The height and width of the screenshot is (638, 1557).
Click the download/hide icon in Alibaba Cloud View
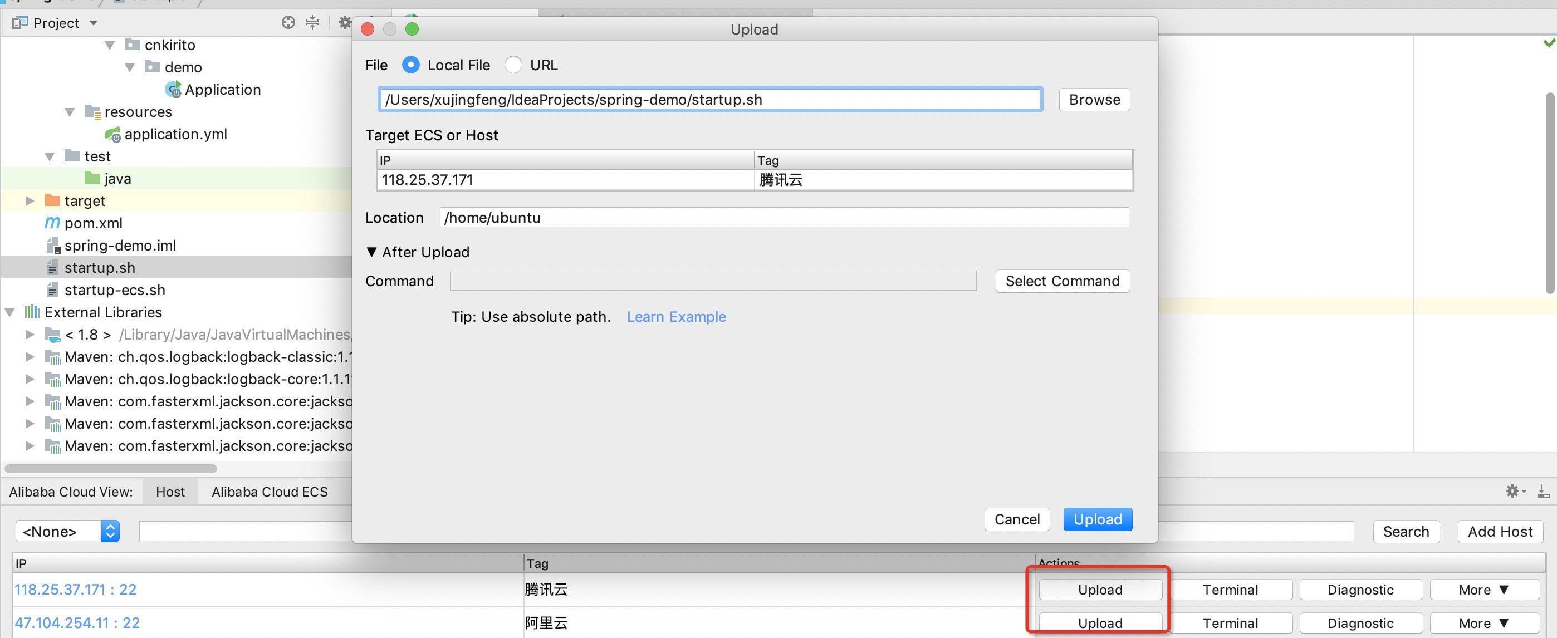[1543, 491]
